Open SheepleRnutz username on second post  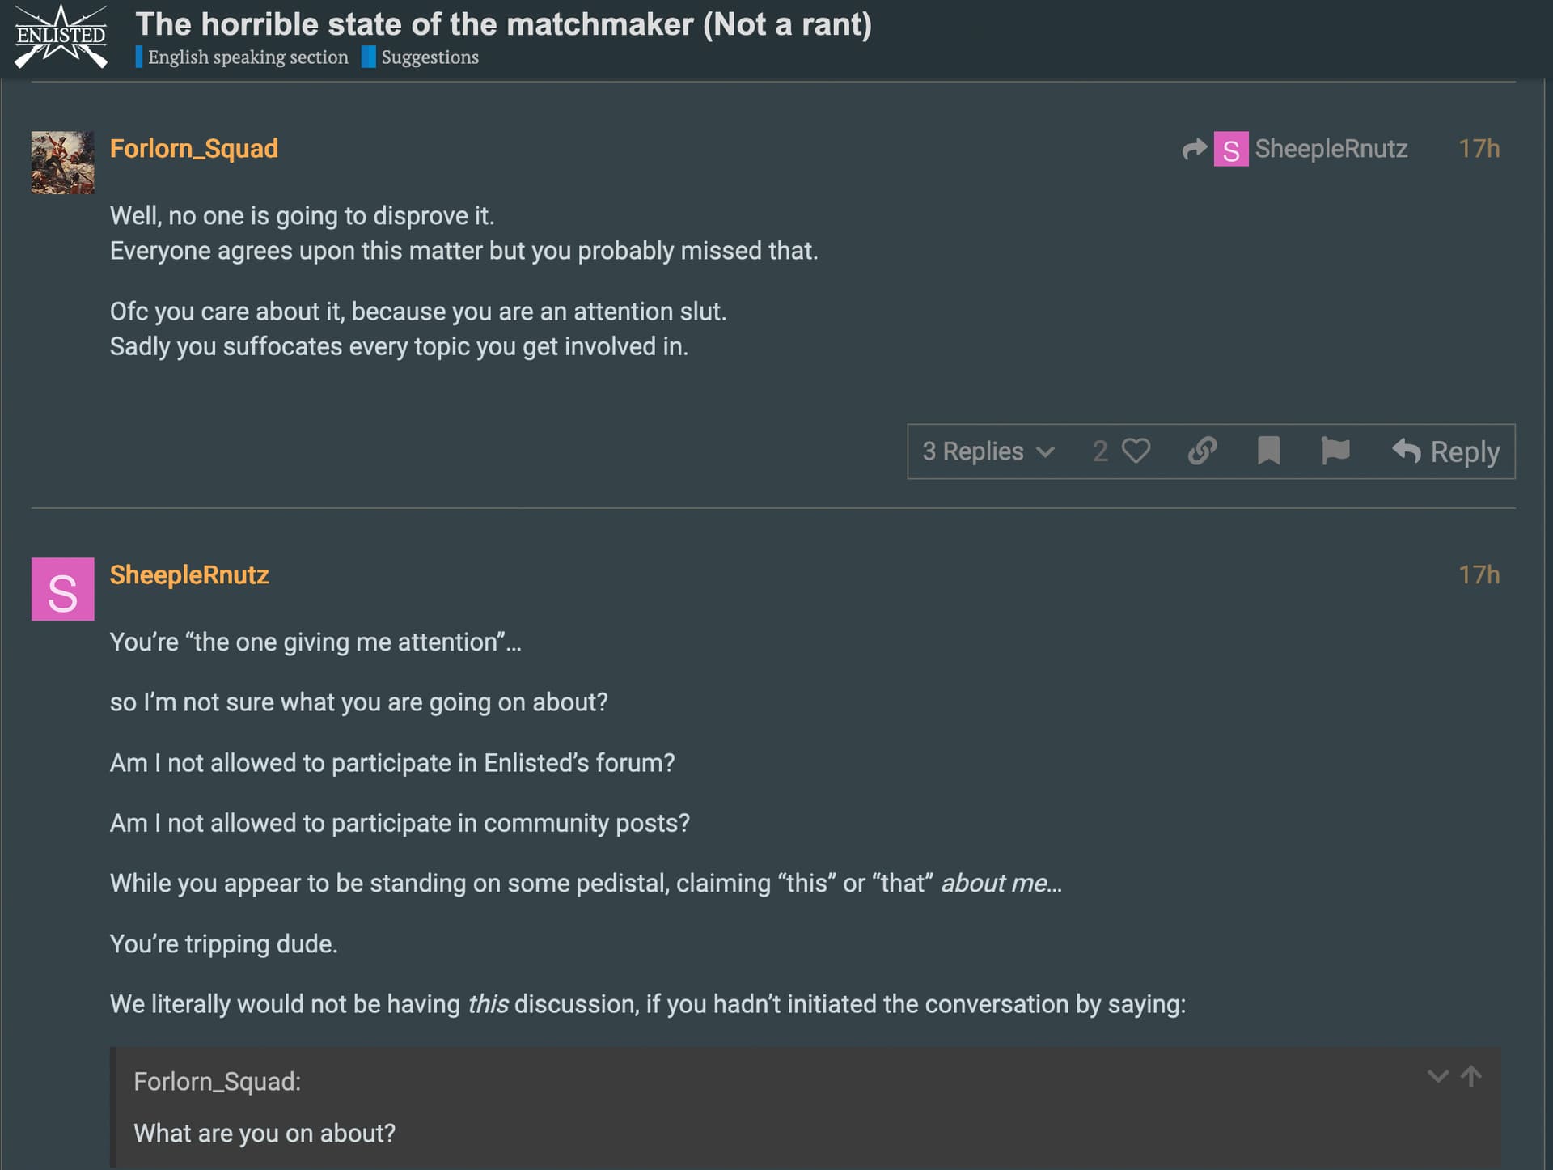pyautogui.click(x=189, y=575)
